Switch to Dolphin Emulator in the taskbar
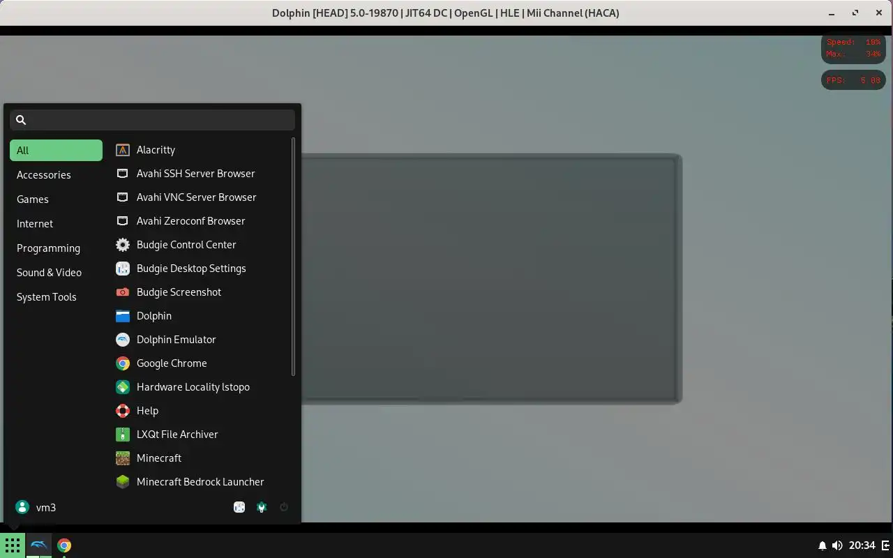This screenshot has height=558, width=893. tap(39, 545)
